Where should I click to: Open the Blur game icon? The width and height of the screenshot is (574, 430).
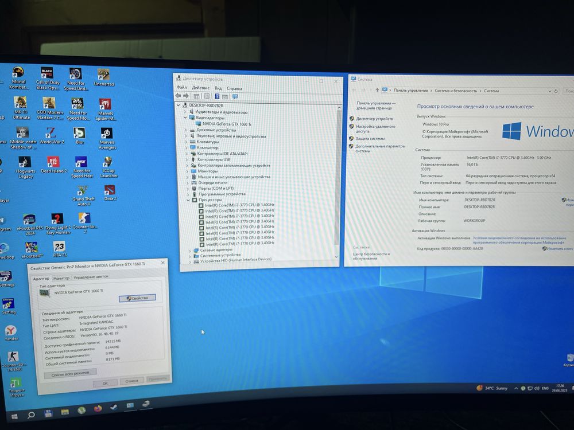(79, 136)
